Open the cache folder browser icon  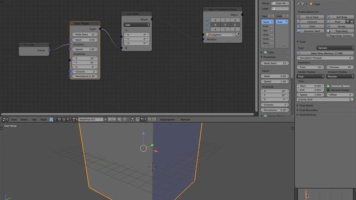click(x=352, y=99)
